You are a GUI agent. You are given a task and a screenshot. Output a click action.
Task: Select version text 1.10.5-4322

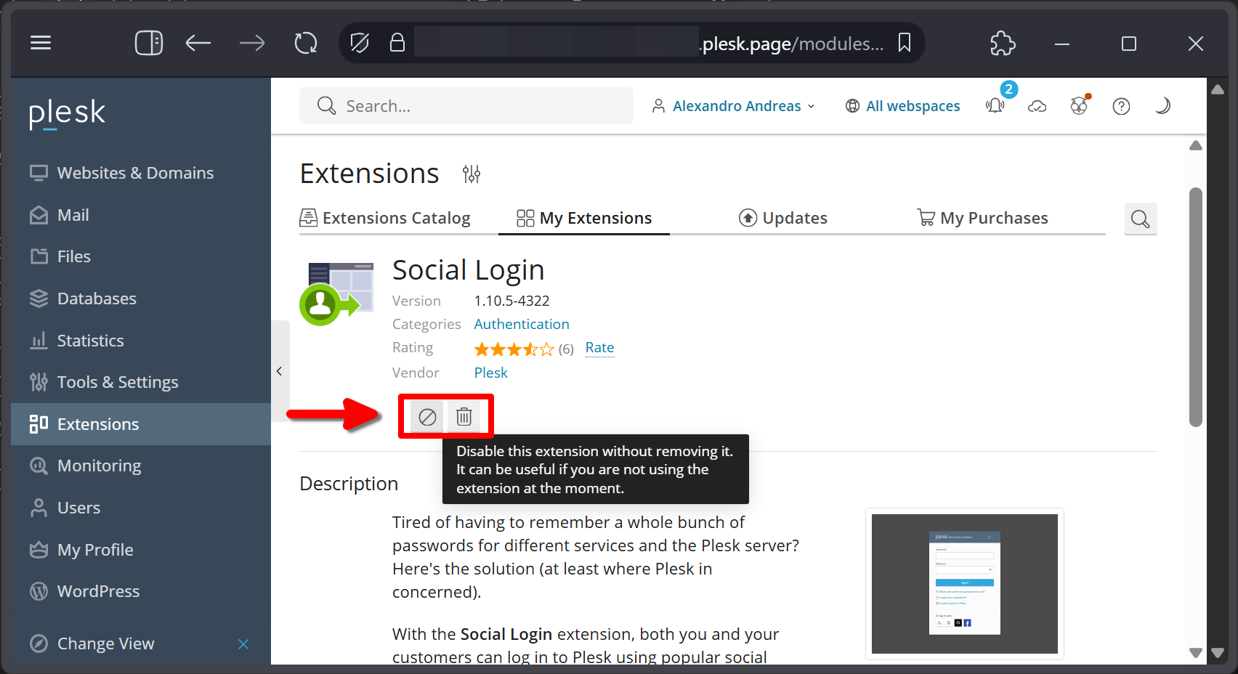[511, 301]
